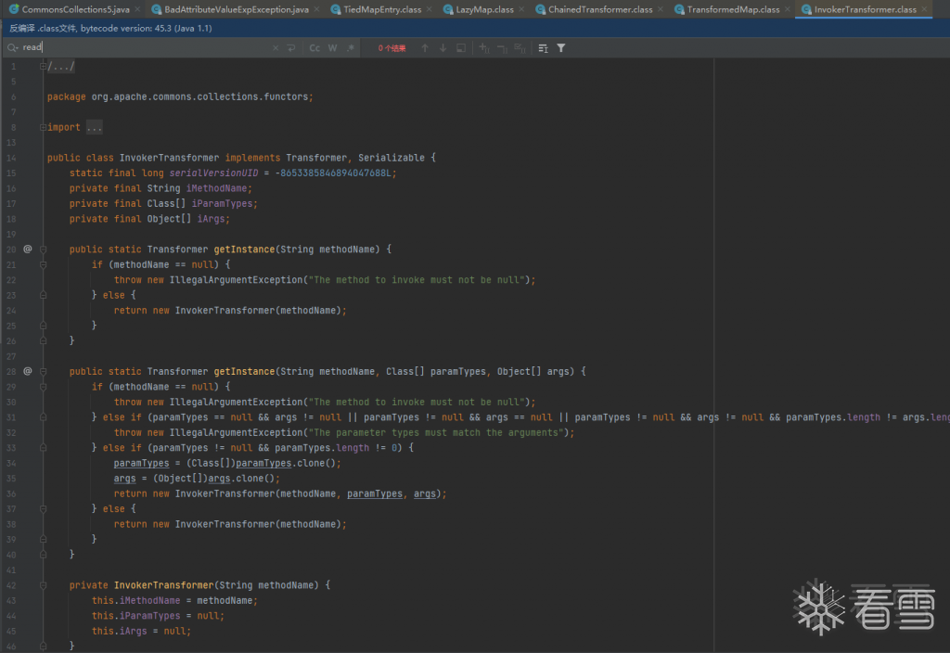Open the LazyMap.class tab

(484, 9)
